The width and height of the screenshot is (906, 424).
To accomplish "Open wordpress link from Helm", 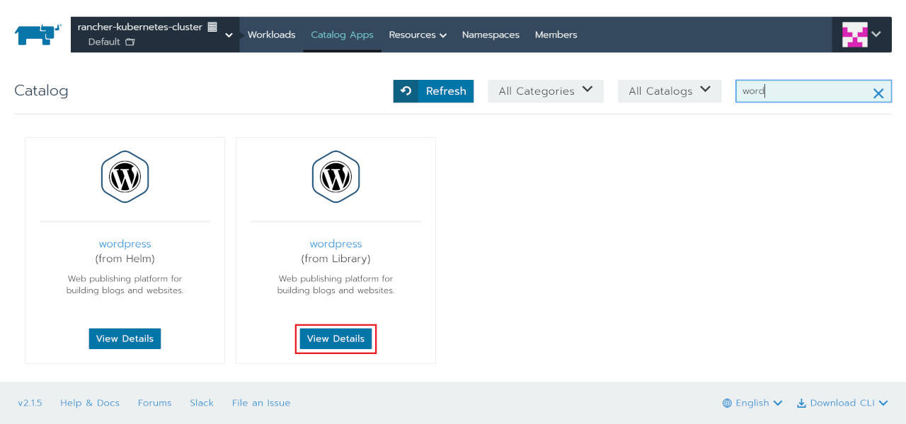I will tap(125, 244).
